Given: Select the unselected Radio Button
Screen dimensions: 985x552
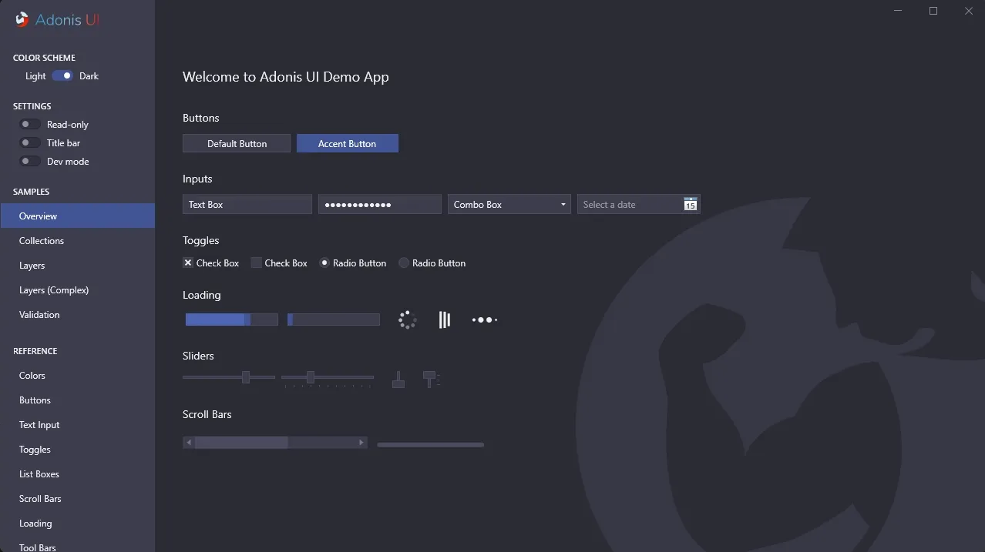Looking at the screenshot, I should (403, 263).
